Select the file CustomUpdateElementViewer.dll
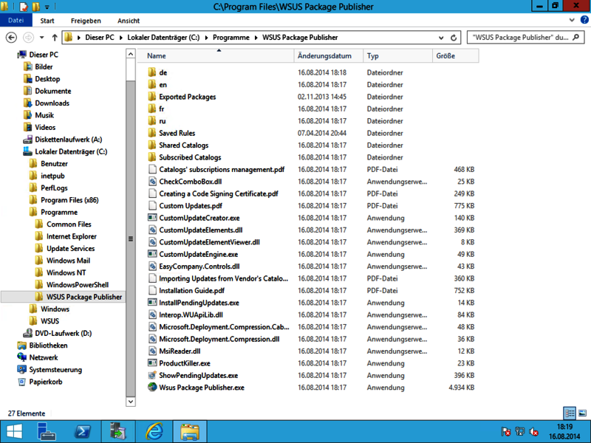This screenshot has height=443, width=591. pyautogui.click(x=209, y=242)
